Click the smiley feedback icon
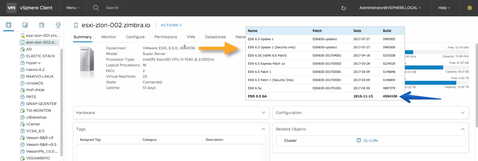The image size is (478, 161). (x=470, y=8)
